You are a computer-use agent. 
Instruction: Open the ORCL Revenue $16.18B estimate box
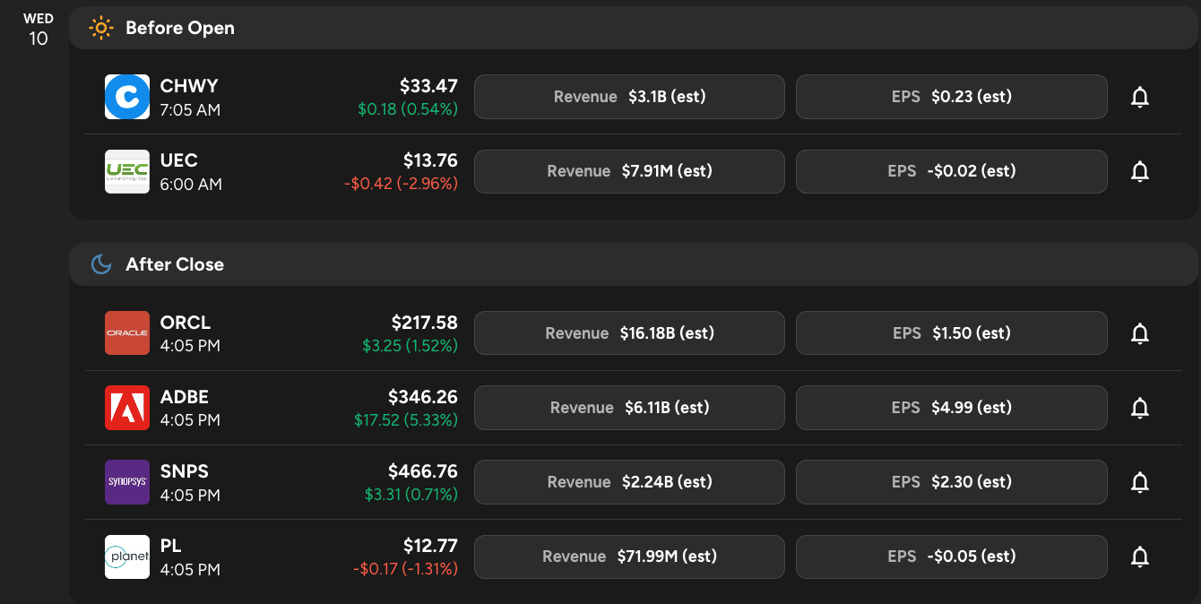click(x=629, y=333)
